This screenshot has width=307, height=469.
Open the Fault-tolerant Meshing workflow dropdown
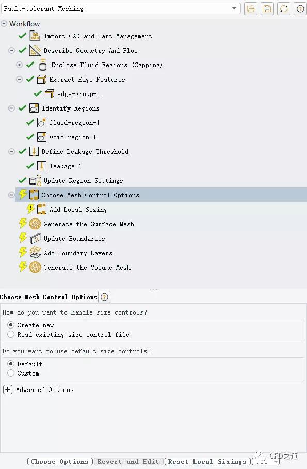234,9
